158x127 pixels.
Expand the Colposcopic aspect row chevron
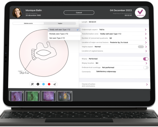146,30
